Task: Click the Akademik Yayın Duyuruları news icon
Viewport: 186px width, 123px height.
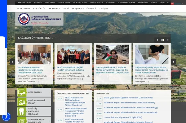Action: [22, 120]
